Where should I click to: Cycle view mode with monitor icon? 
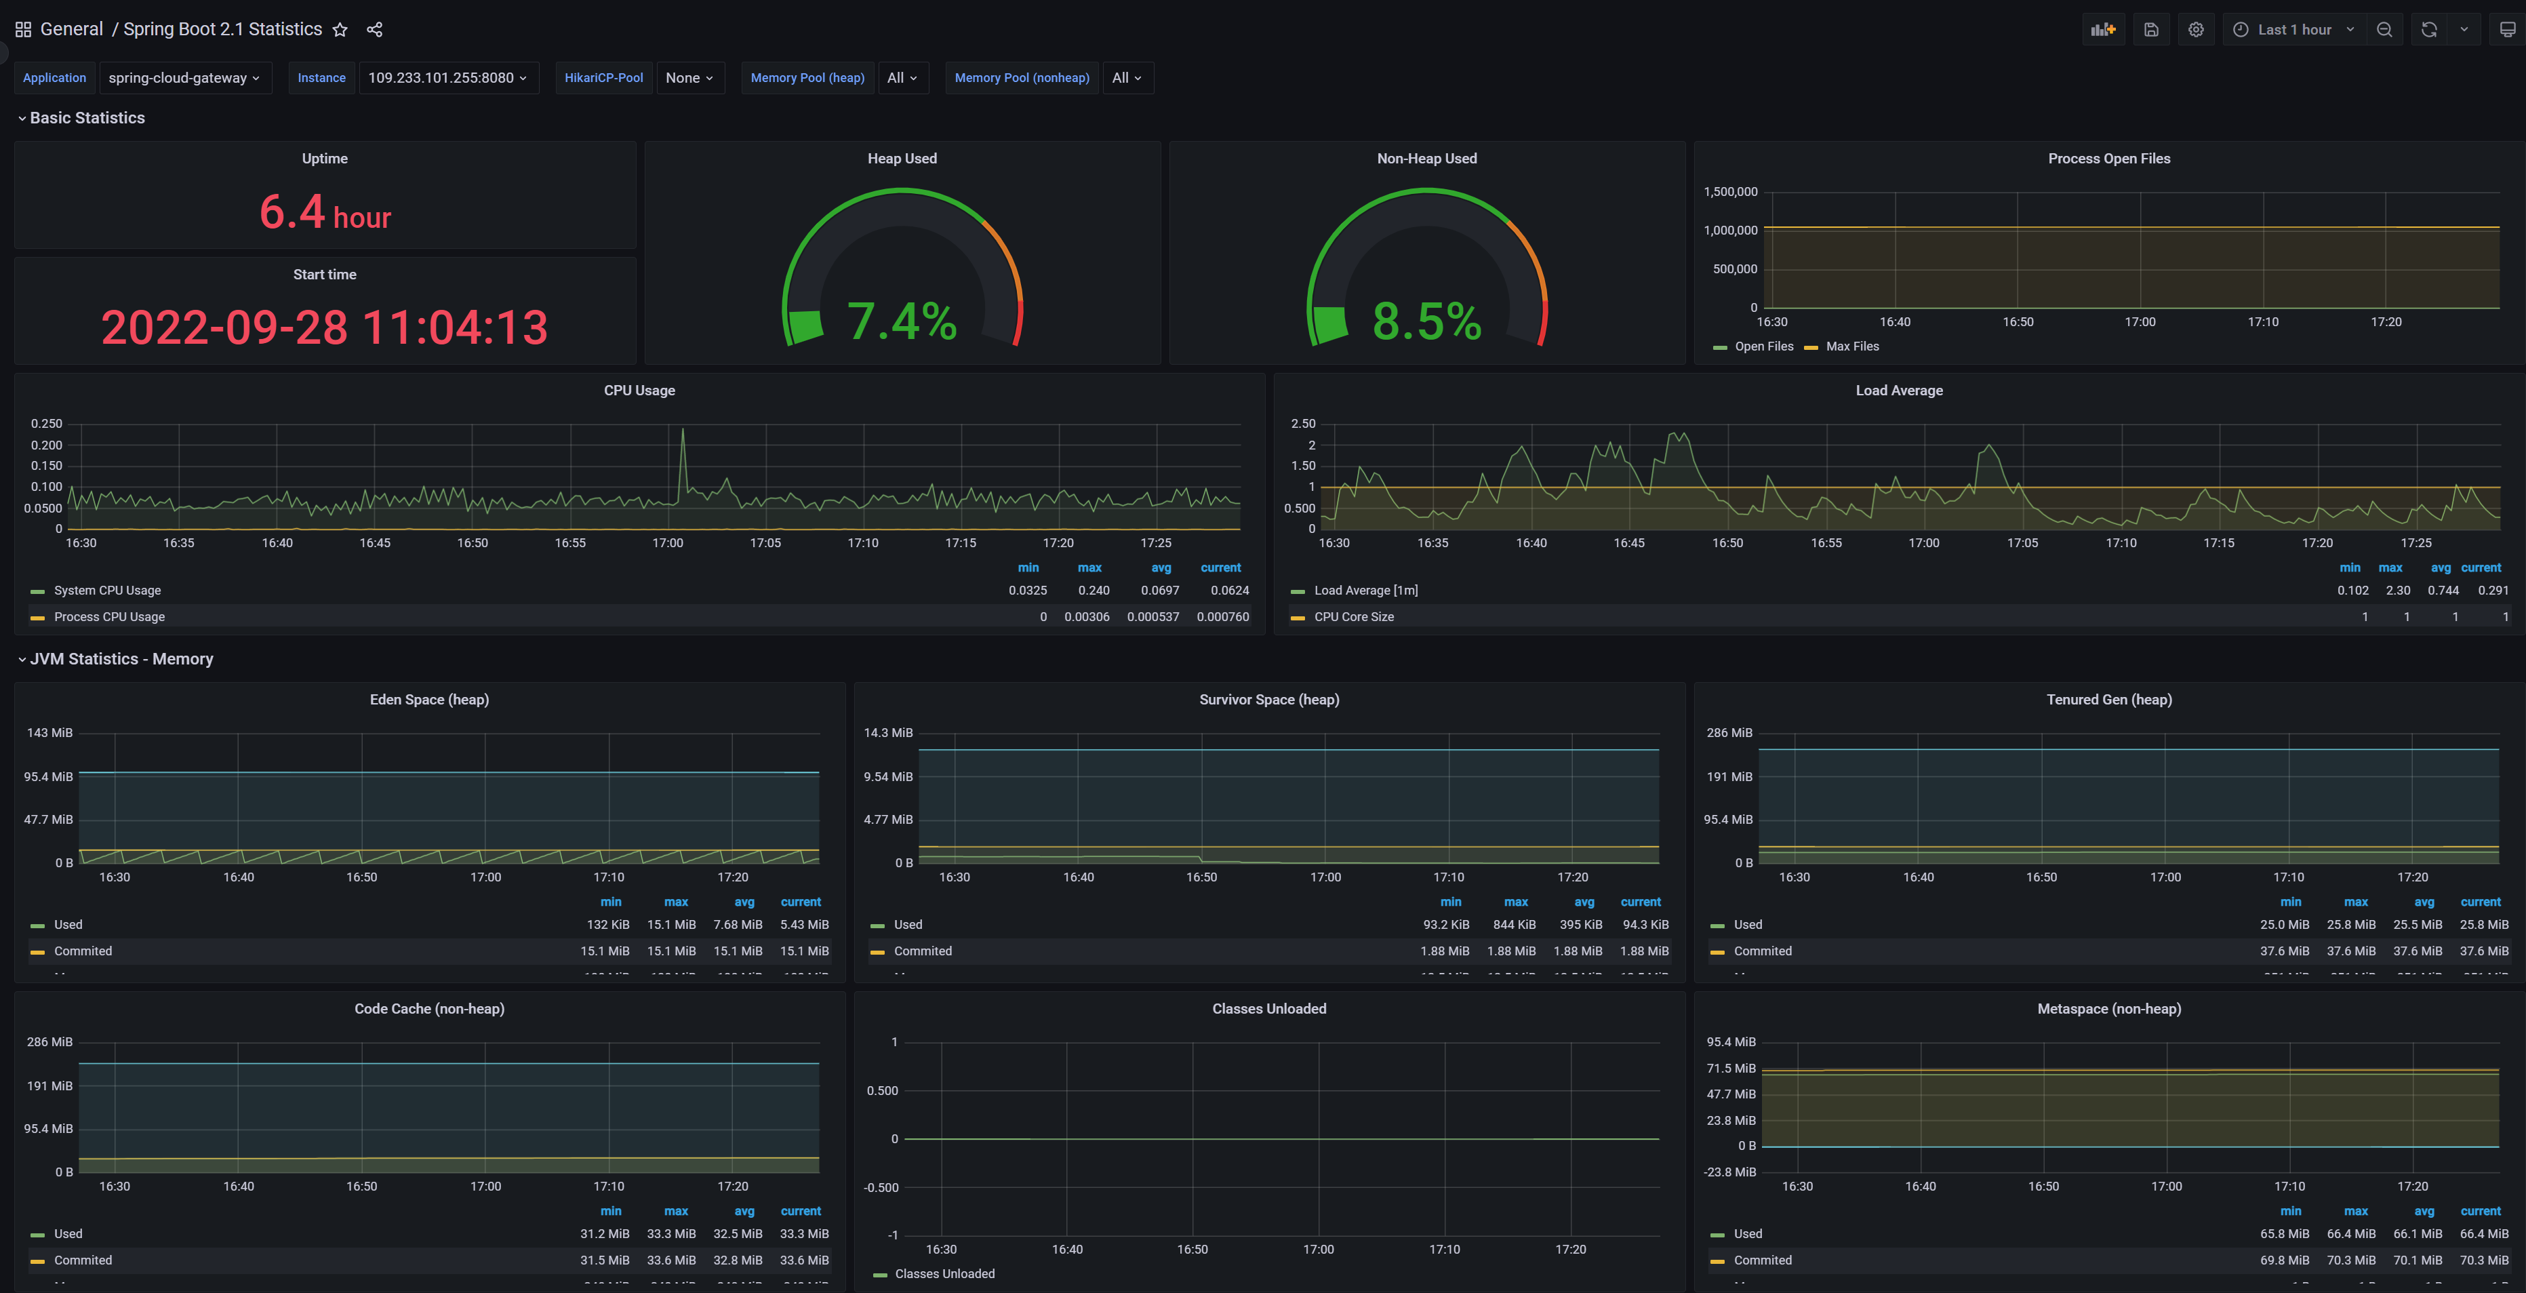click(x=2506, y=29)
